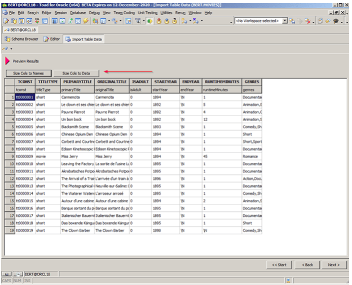
Task: Click the connection plug icon below the tabs
Action: (6, 48)
